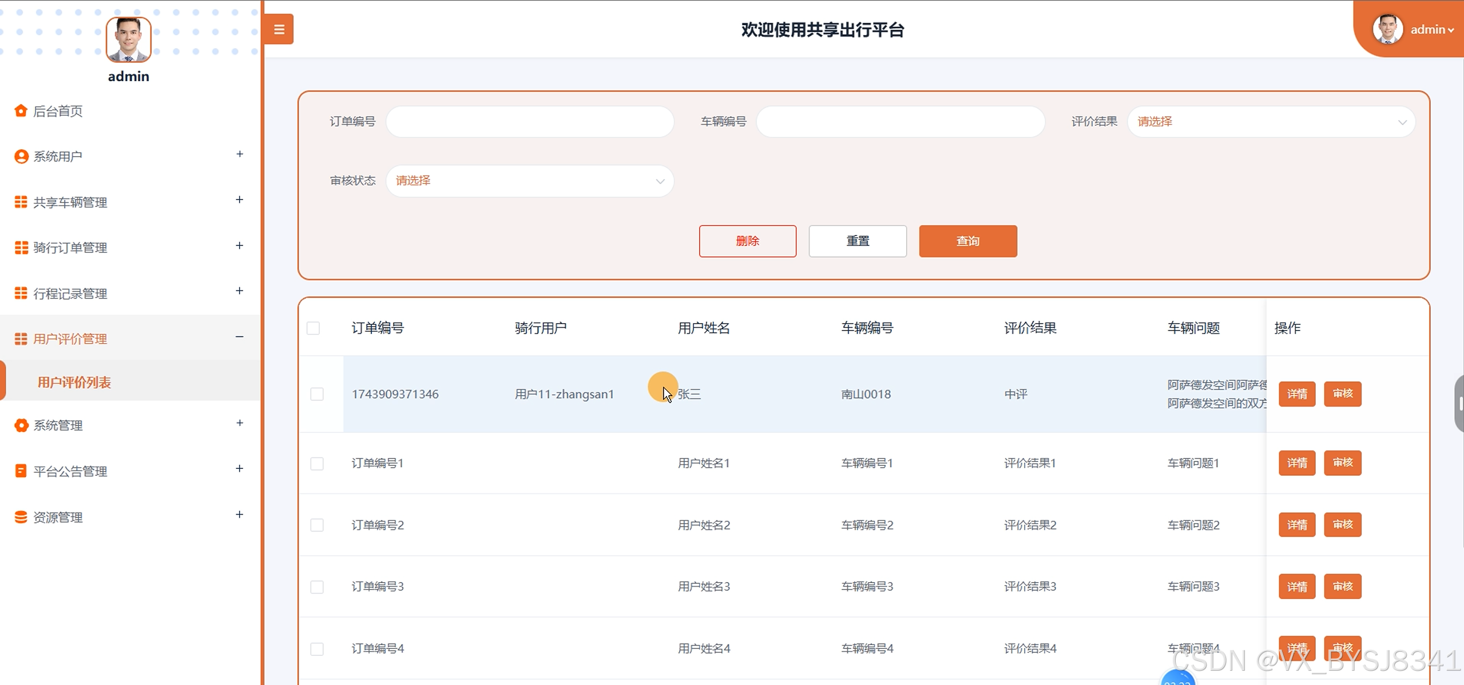Image resolution: width=1464 pixels, height=685 pixels.
Task: Click the sidebar admin avatar image
Action: (129, 39)
